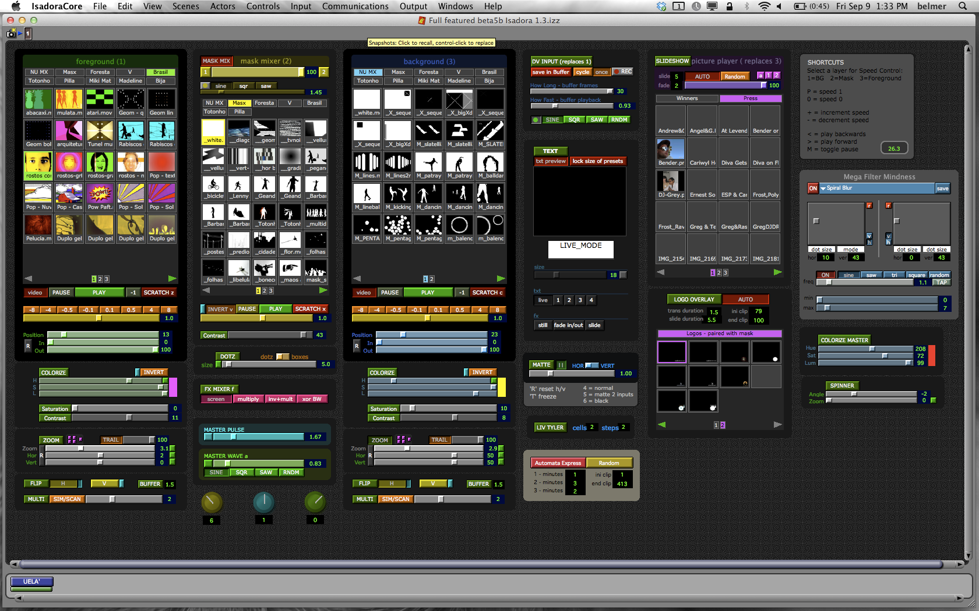This screenshot has height=611, width=979.
Task: Click PLAY in the foreground panel
Action: 99,293
